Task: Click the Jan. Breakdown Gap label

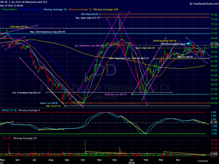Action: (89, 46)
